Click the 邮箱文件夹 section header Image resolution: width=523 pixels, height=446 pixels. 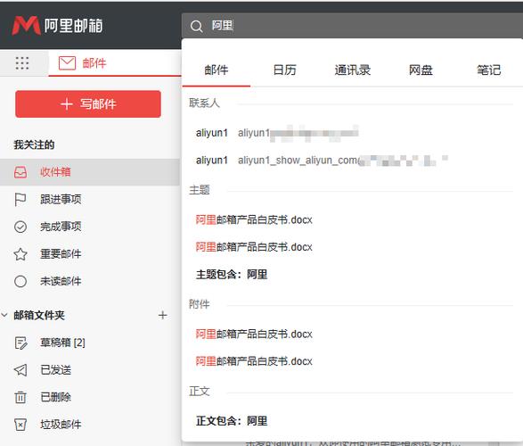39,315
